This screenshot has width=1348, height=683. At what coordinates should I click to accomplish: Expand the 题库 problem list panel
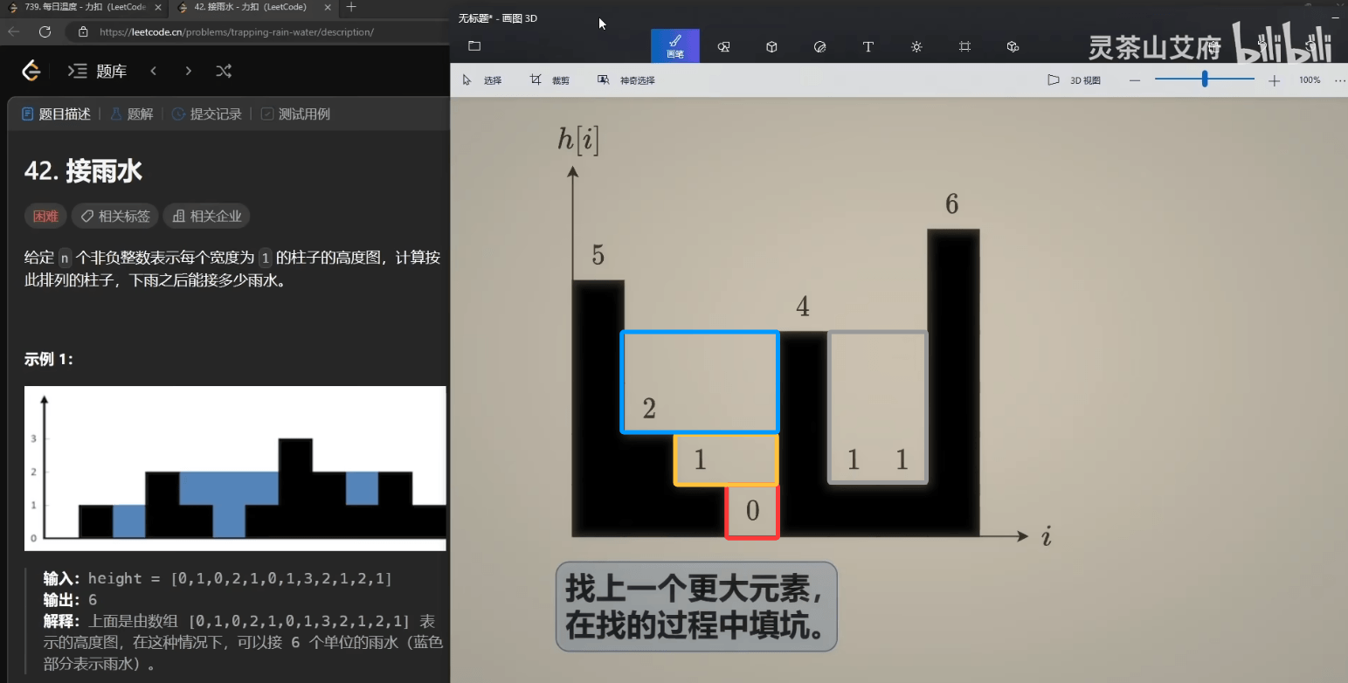(x=98, y=72)
